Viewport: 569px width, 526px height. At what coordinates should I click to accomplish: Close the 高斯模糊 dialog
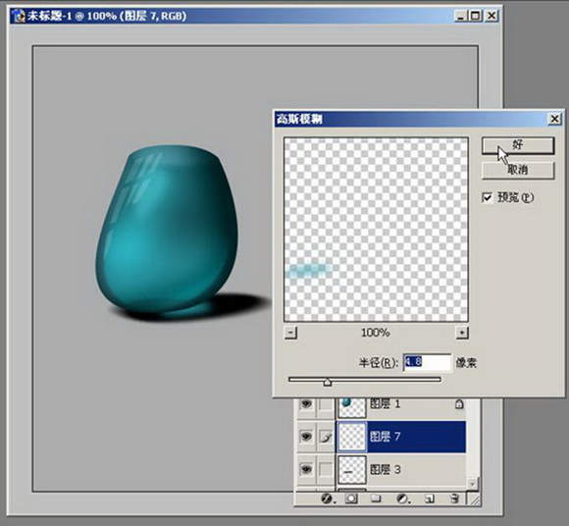click(x=554, y=119)
